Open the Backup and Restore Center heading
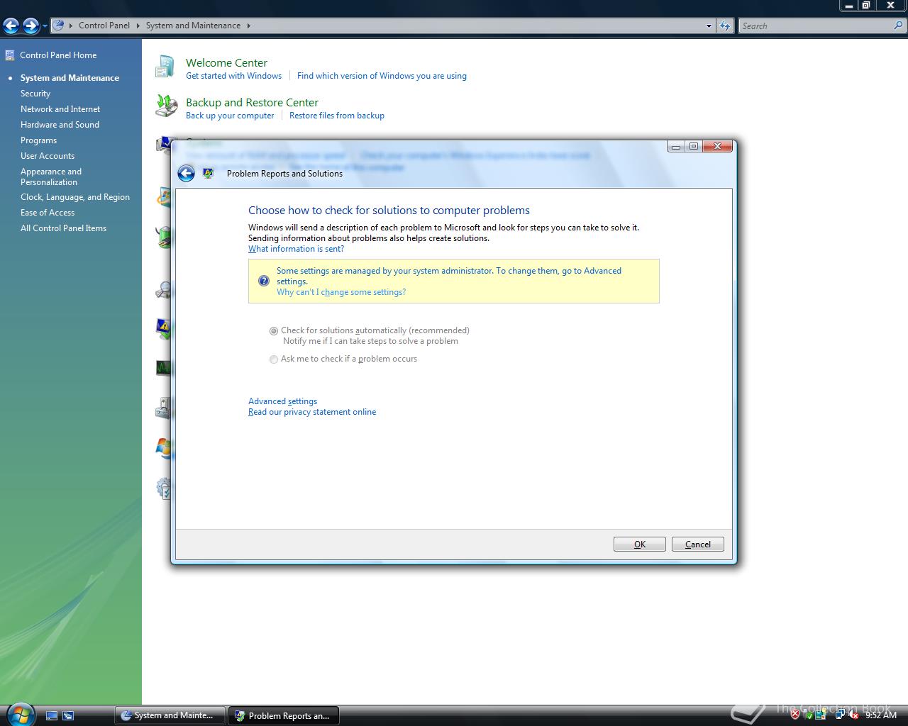This screenshot has width=908, height=726. click(252, 102)
